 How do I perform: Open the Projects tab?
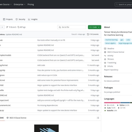point(8,19)
